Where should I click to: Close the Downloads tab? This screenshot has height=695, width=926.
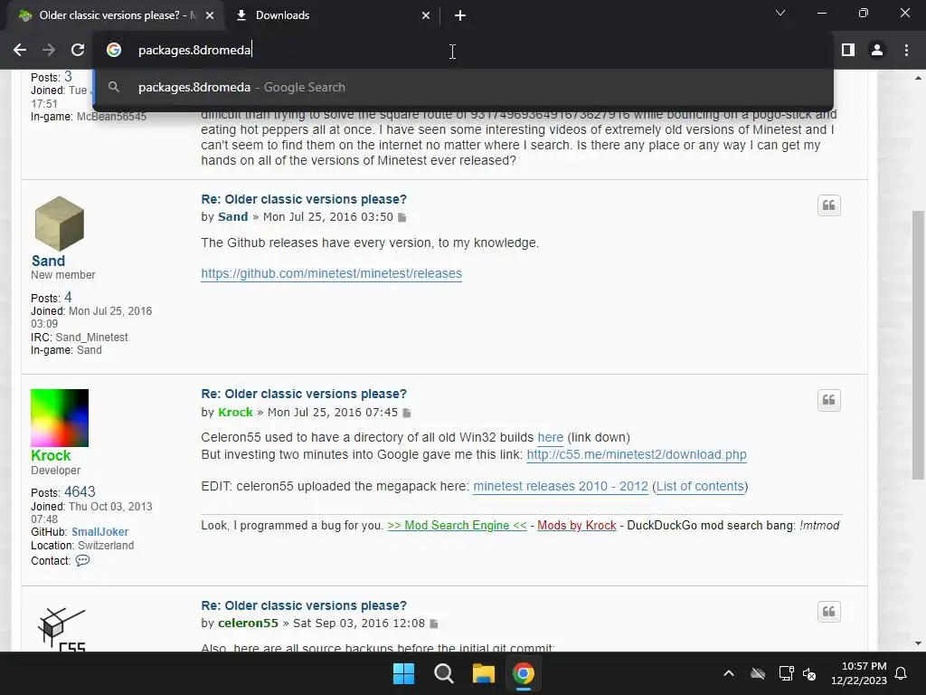[x=426, y=15]
